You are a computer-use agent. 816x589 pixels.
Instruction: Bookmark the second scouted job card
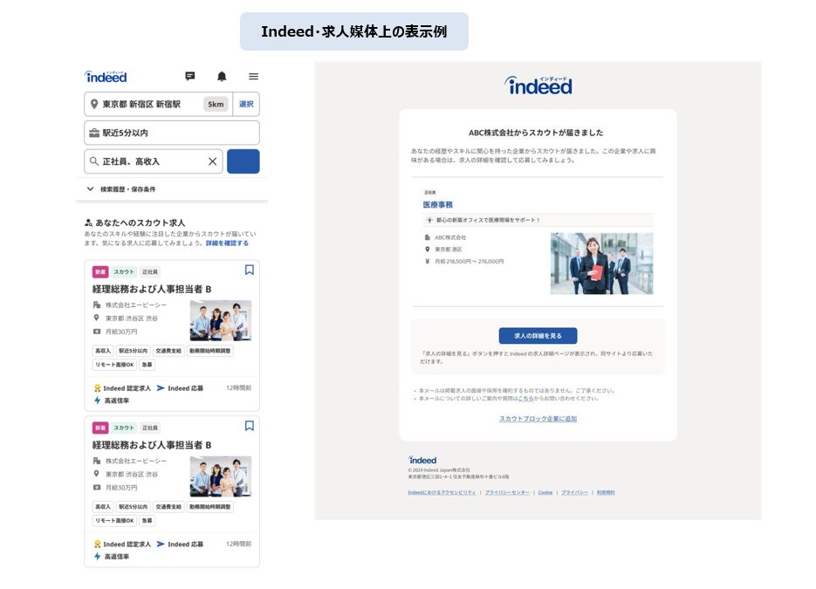(x=249, y=426)
